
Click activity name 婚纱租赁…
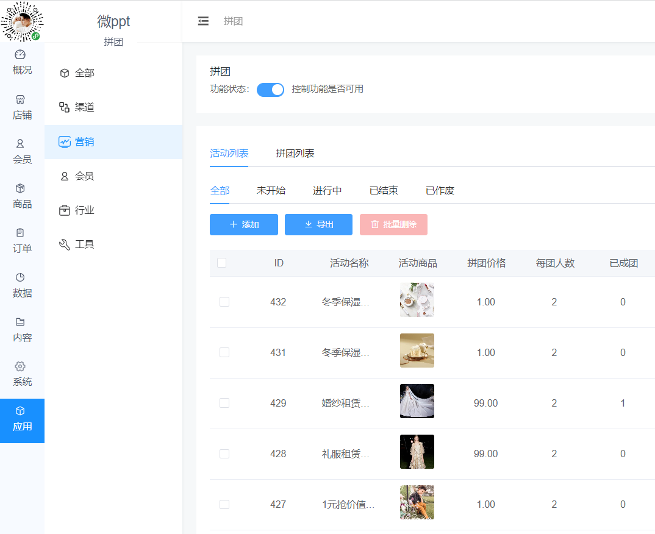point(345,403)
